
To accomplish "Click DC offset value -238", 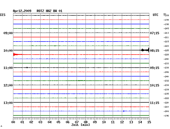I will tap(166, 68).
